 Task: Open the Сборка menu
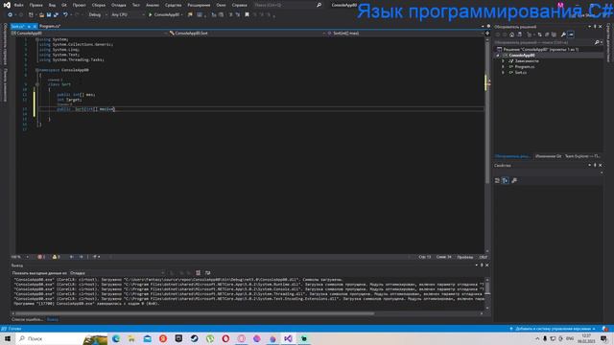click(99, 5)
